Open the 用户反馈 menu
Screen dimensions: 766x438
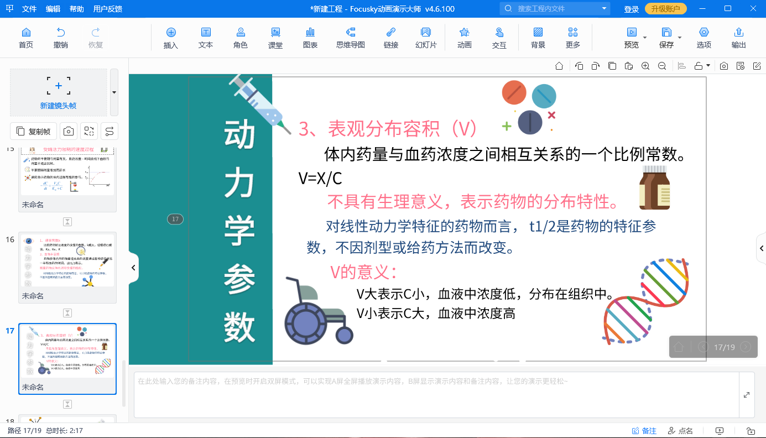coord(108,9)
